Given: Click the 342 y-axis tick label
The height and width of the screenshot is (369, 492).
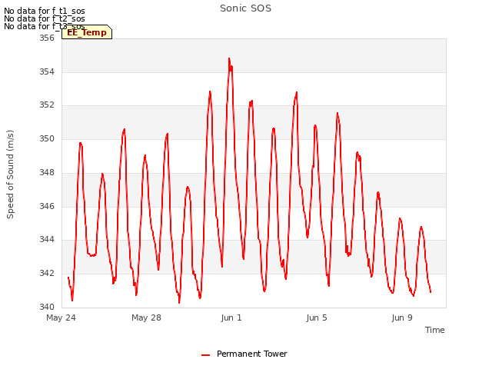Looking at the screenshot, I should click(x=47, y=274).
